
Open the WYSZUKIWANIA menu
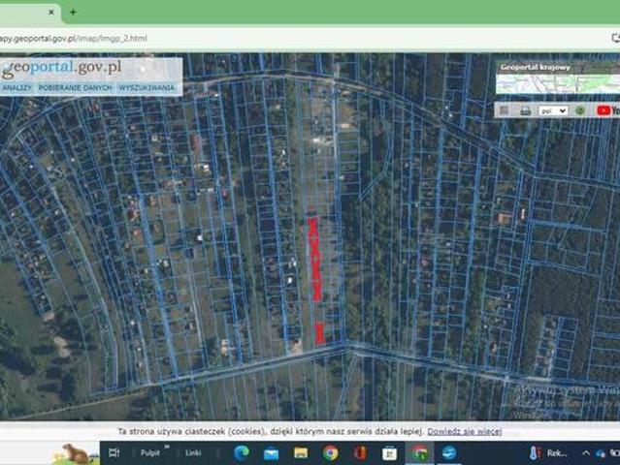(147, 88)
